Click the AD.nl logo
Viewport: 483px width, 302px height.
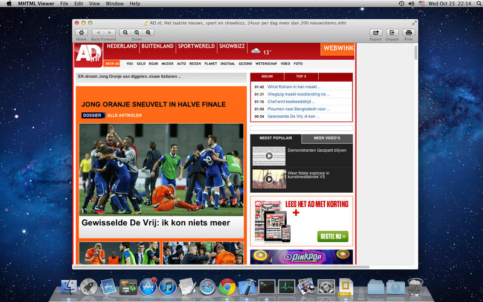[x=88, y=55]
